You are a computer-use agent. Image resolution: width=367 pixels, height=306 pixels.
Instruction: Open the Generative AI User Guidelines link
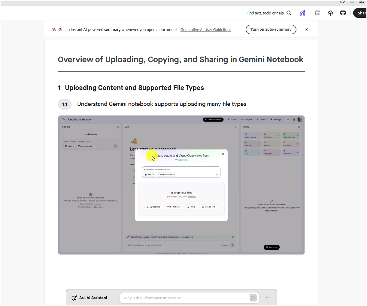tap(206, 29)
